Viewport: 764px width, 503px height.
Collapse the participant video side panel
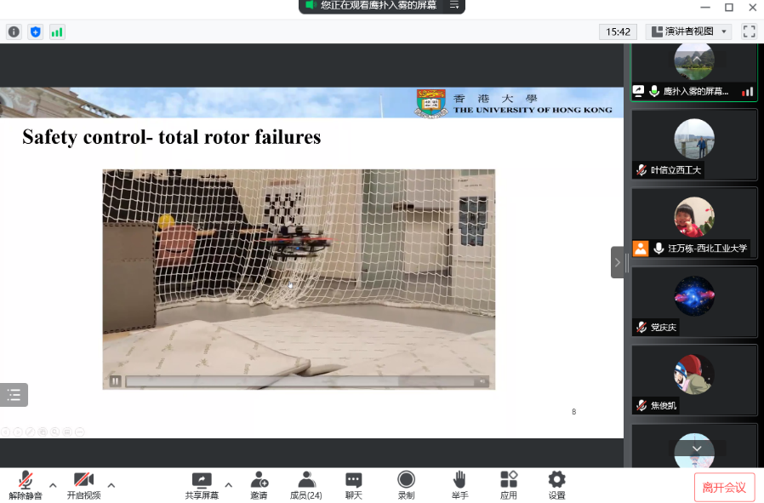[x=618, y=262]
